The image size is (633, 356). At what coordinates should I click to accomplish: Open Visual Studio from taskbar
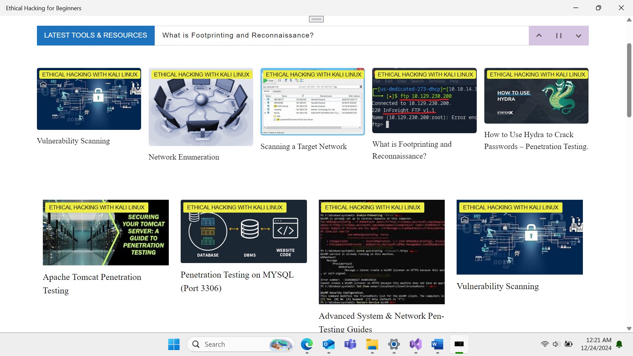[x=415, y=344]
